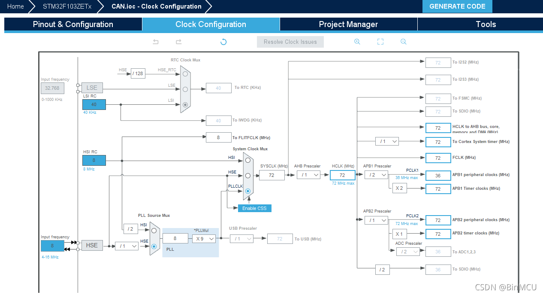
Task: Click the APB2 peripheral clocks value box
Action: click(438, 220)
